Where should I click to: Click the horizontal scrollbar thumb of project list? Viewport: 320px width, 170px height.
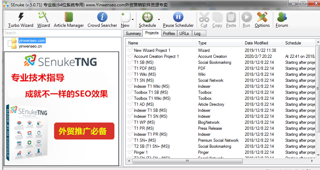[187, 161]
